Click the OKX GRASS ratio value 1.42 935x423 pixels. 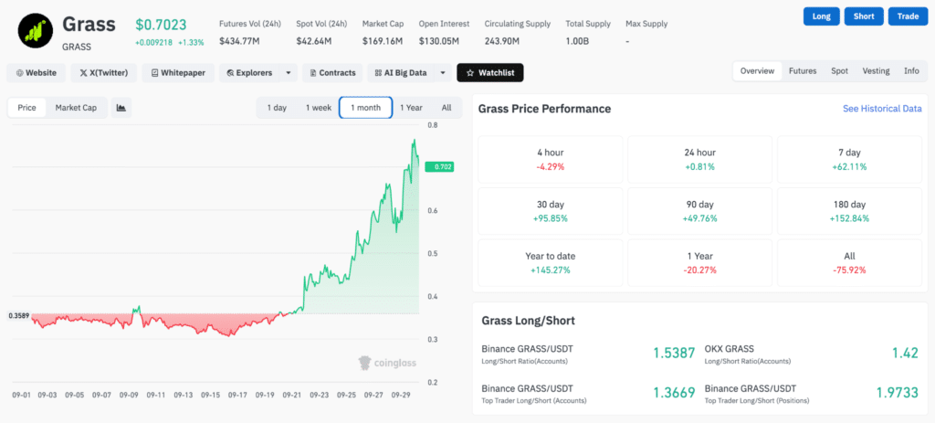pos(905,354)
